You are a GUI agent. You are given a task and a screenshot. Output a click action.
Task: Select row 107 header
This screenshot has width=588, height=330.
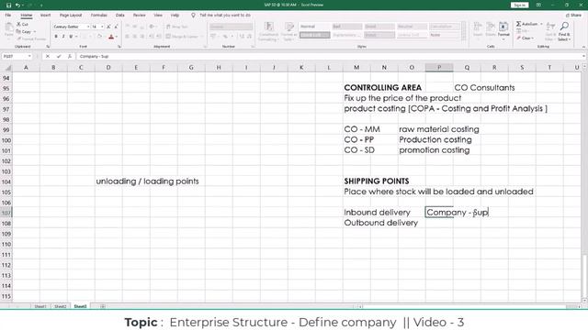tap(6, 213)
